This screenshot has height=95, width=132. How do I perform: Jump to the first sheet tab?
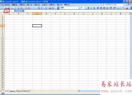(1, 91)
